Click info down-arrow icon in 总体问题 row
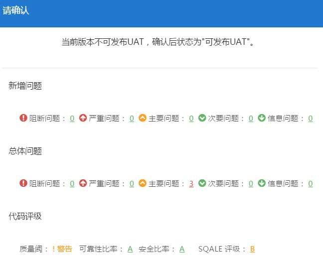Screen dimensions: 323x263 [262, 183]
